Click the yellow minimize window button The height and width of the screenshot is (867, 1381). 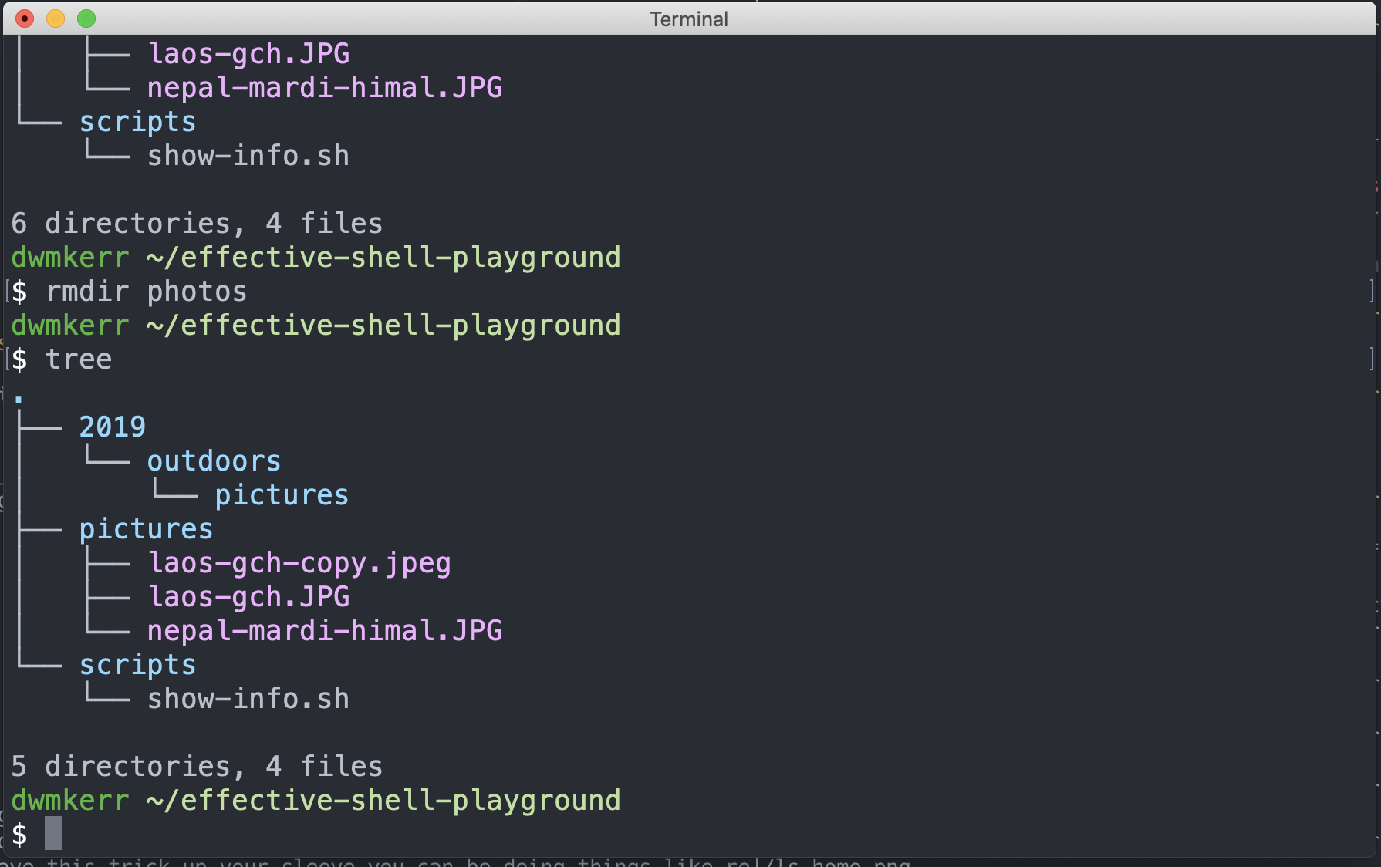tap(56, 19)
